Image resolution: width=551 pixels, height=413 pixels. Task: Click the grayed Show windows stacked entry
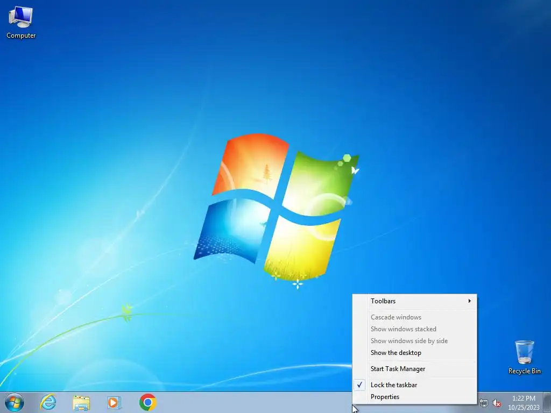tap(415, 329)
